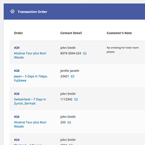Open Japan – 5 Days in Tokyo, Fujikawa

coord(31,78)
